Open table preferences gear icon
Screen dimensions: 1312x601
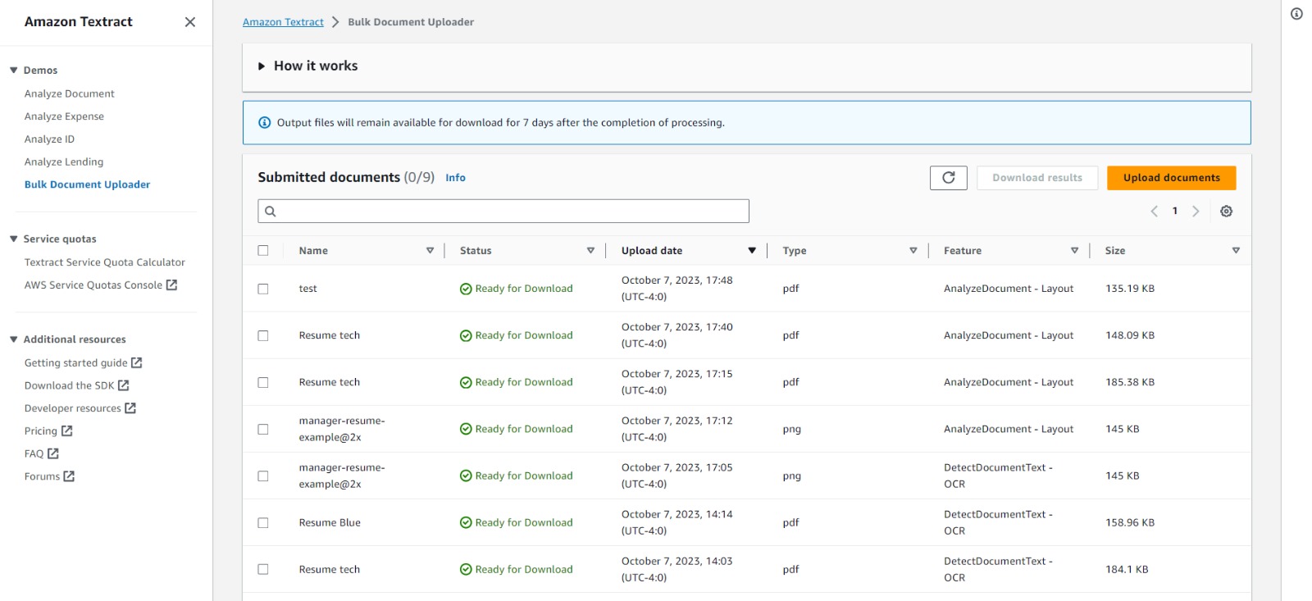[x=1226, y=212]
